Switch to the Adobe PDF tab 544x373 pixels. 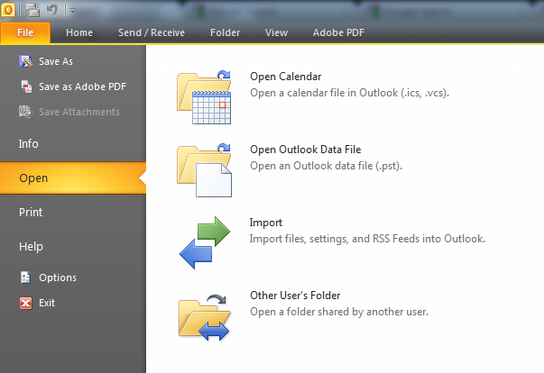[x=338, y=32]
